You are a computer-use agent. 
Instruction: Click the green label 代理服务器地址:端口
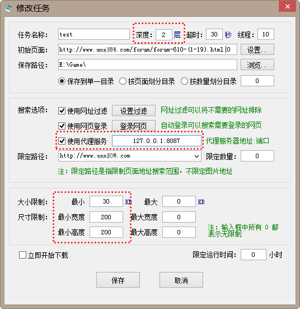[x=237, y=141]
